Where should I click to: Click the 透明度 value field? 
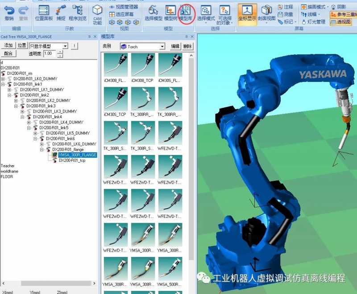point(50,53)
